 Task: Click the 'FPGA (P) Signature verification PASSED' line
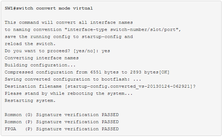pos(62,129)
